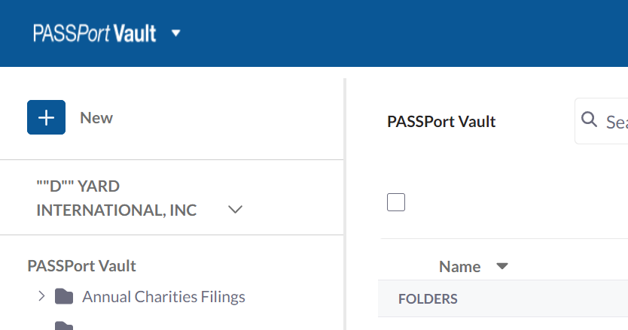Click the PASSPort Vault breadcrumb heading

point(441,122)
